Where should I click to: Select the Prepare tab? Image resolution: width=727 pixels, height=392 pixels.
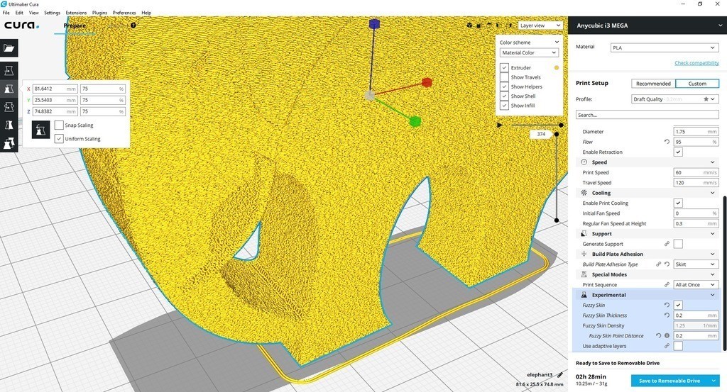coord(75,26)
